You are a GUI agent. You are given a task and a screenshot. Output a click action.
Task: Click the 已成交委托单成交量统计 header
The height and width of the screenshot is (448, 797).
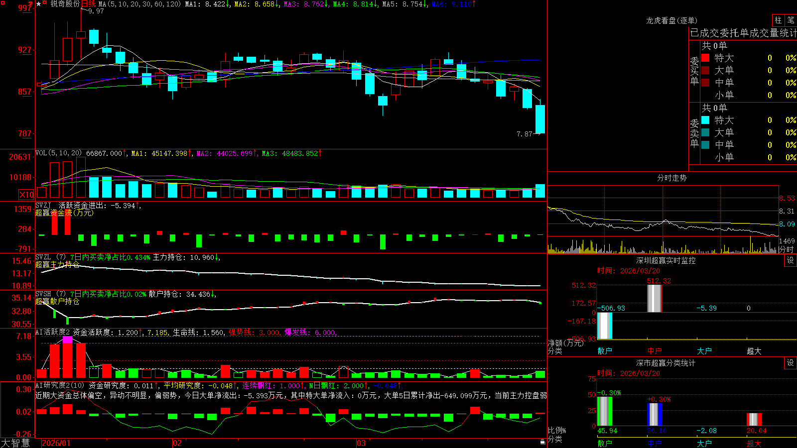pyautogui.click(x=743, y=33)
